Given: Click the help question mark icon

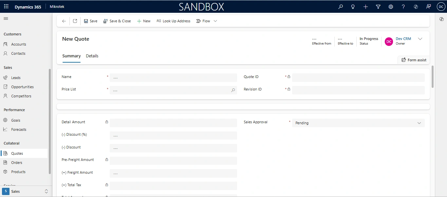Looking at the screenshot, I should (403, 7).
